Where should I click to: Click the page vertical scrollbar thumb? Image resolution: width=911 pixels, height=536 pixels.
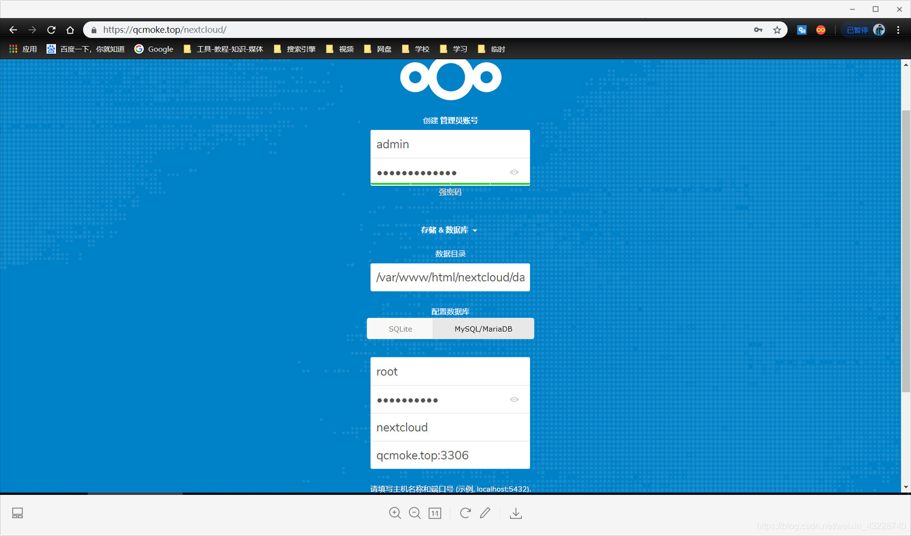coord(906,251)
